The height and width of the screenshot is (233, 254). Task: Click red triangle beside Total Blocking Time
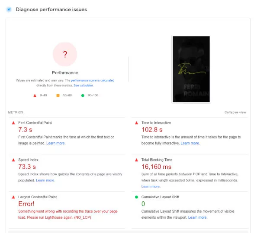coord(137,160)
